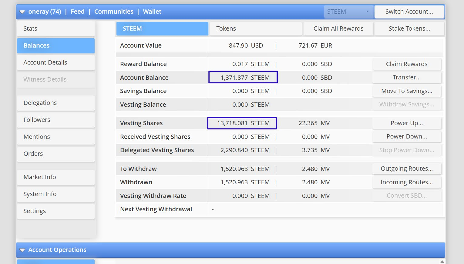
Task: Click the Withdraw Savings button
Action: (407, 105)
